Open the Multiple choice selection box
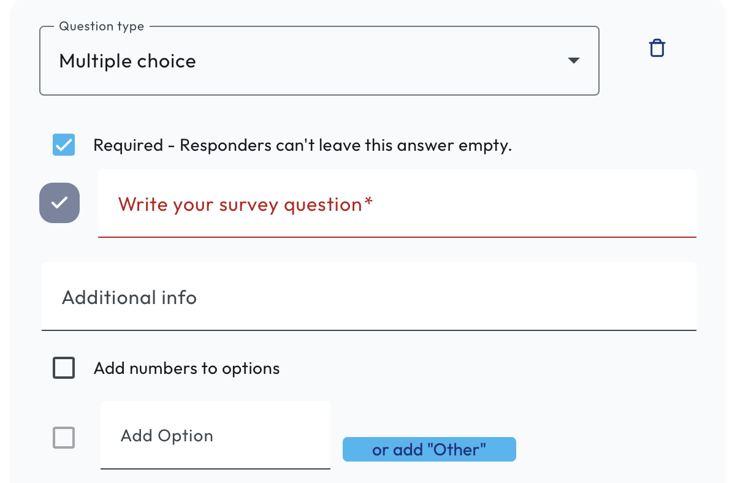 (x=319, y=61)
